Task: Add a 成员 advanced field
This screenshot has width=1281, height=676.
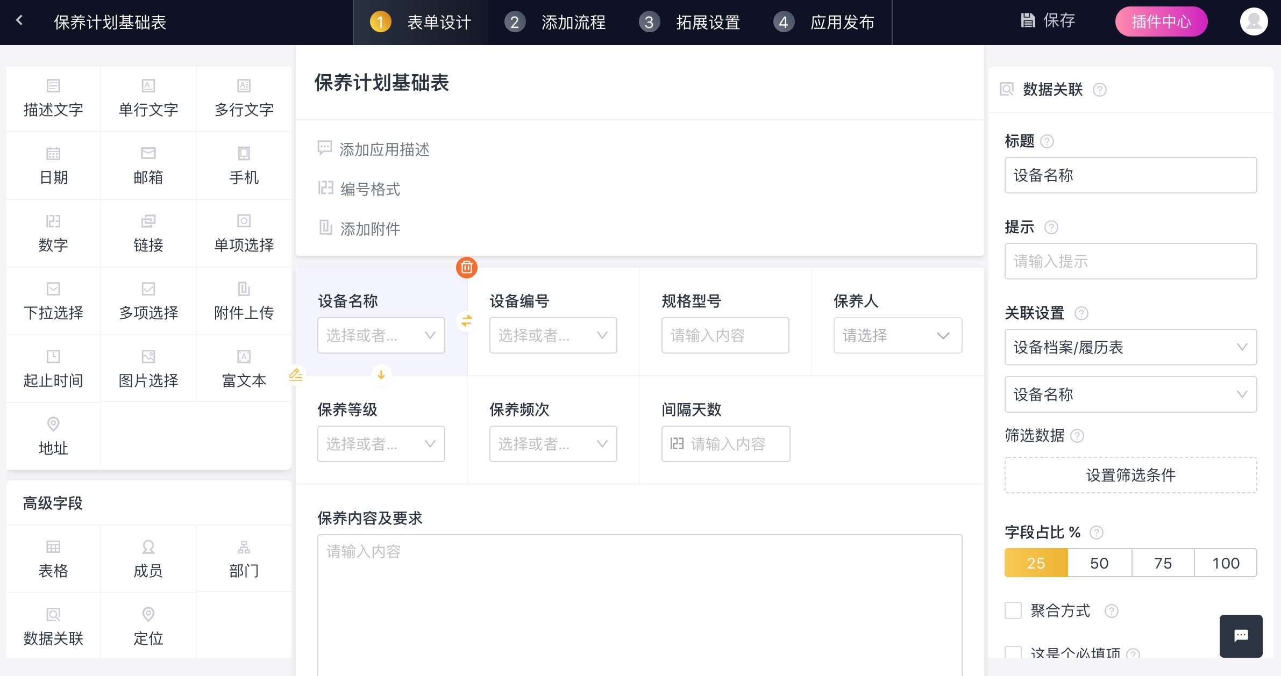Action: [x=148, y=559]
